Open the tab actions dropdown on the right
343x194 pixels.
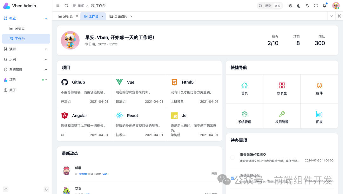331,16
